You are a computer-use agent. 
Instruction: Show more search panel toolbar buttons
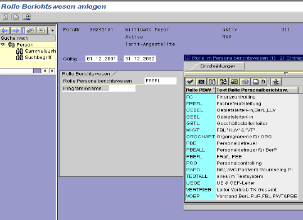click(x=52, y=31)
